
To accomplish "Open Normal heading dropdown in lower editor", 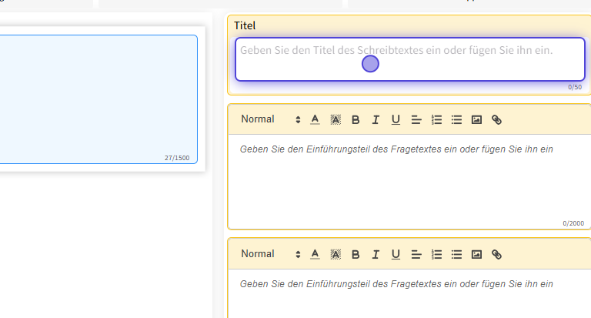I will (x=270, y=254).
